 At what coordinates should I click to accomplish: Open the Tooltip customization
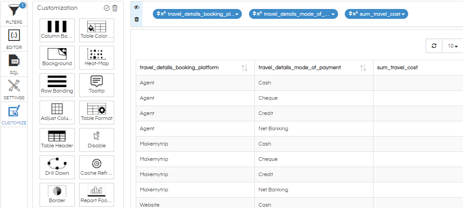tap(97, 85)
